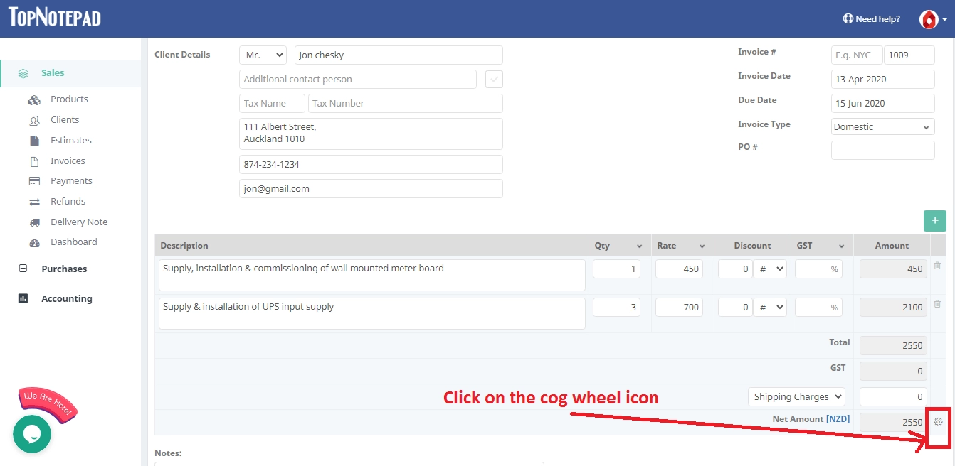The height and width of the screenshot is (466, 955).
Task: Open the Accounting menu section
Action: (x=66, y=299)
